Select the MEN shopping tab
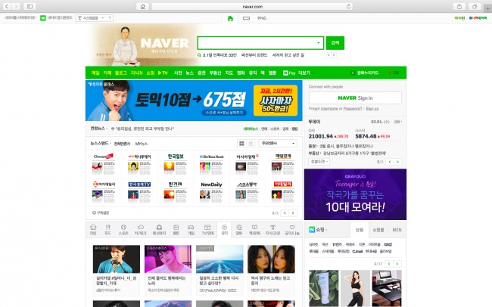492x307 pixels. [397, 229]
